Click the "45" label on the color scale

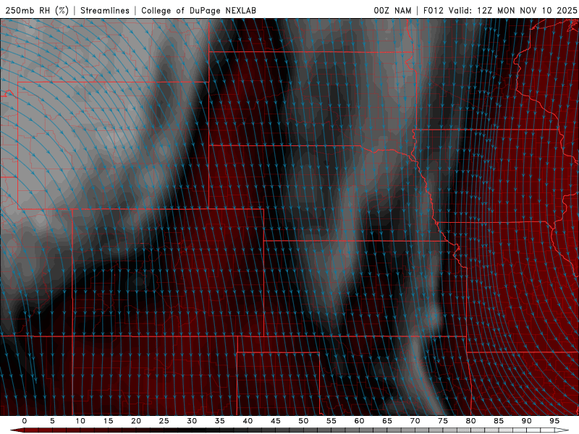pos(276,421)
